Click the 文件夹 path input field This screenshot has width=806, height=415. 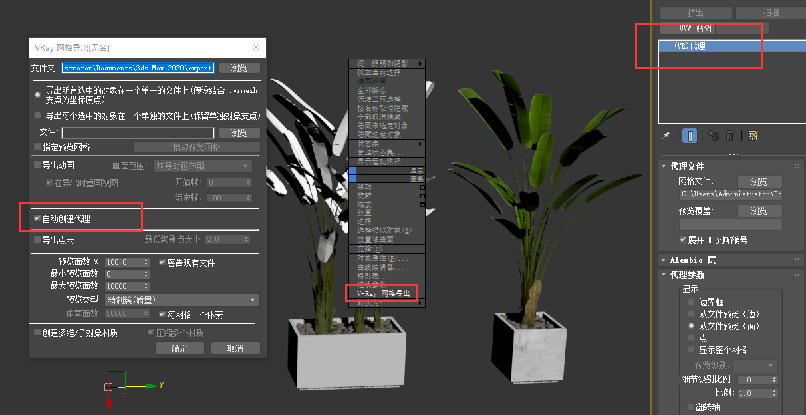click(138, 68)
